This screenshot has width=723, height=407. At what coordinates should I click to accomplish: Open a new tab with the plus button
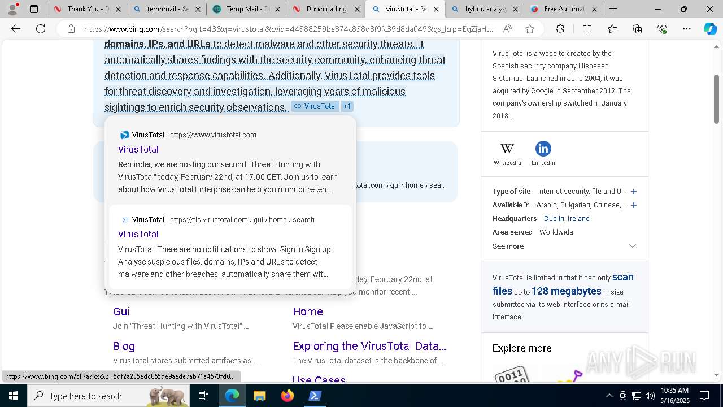tap(613, 9)
